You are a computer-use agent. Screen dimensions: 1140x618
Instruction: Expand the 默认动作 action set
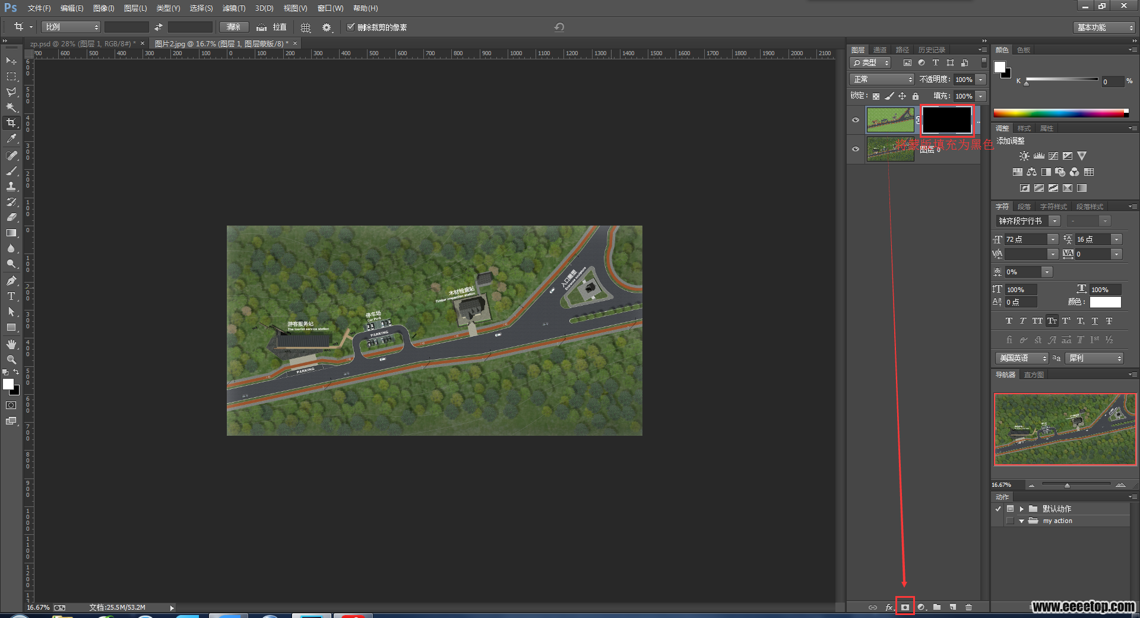point(1022,509)
